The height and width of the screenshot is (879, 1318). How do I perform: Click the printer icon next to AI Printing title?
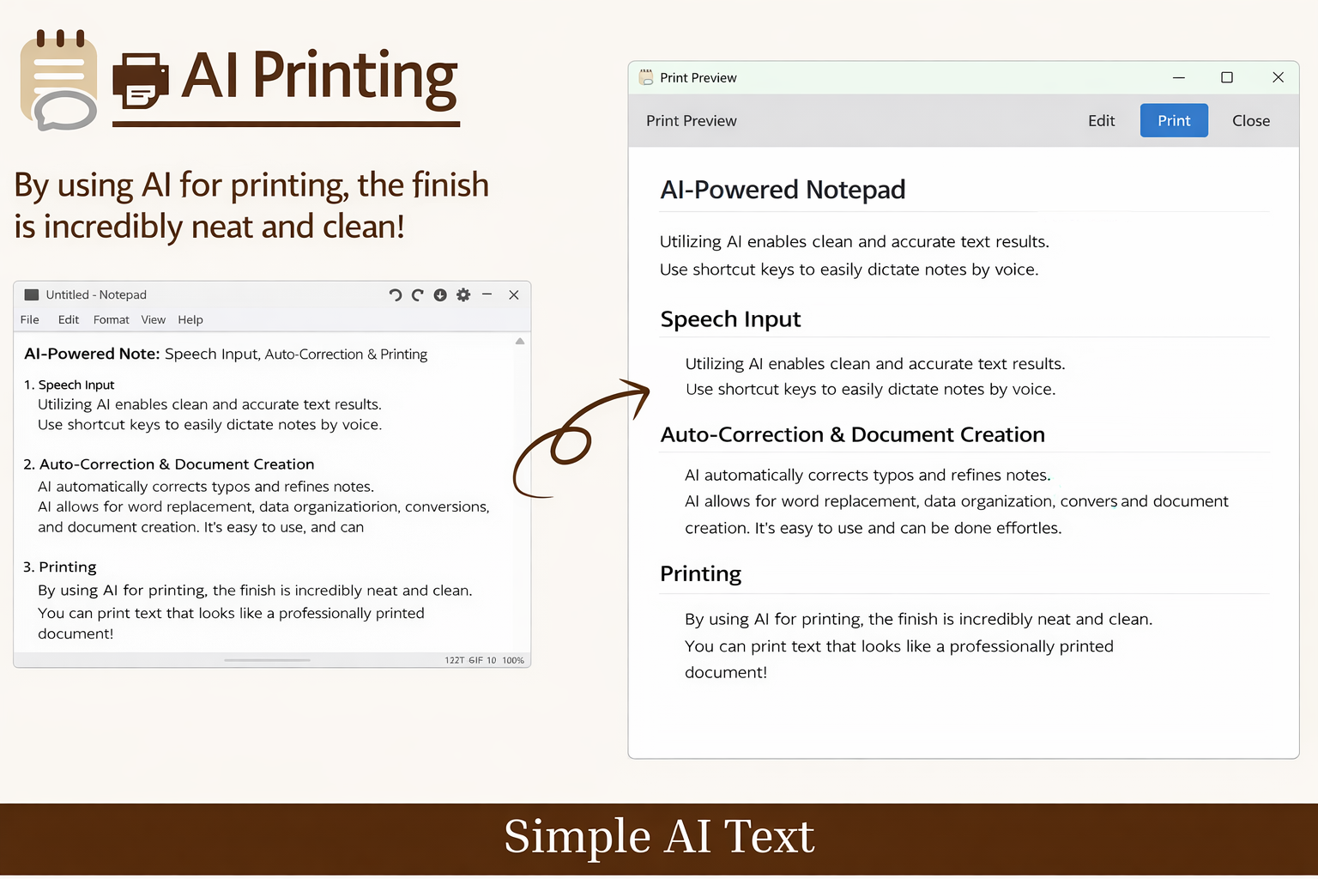tap(140, 82)
